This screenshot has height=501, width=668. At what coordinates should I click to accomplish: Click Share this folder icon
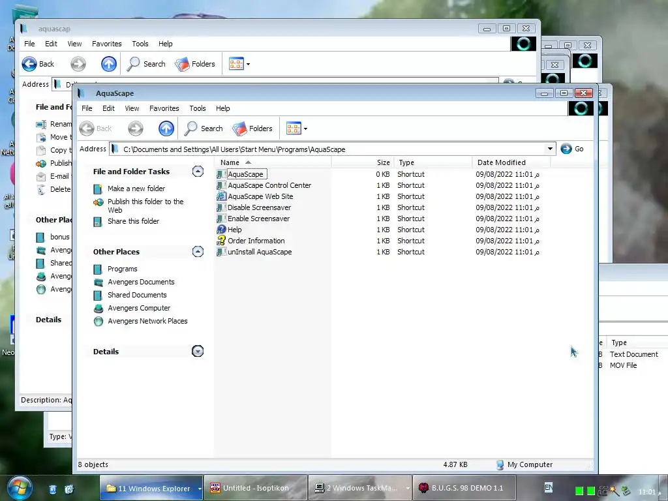(x=98, y=222)
